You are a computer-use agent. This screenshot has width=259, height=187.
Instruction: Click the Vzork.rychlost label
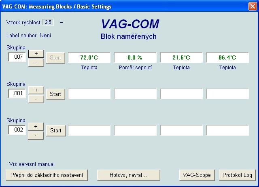coord(24,23)
